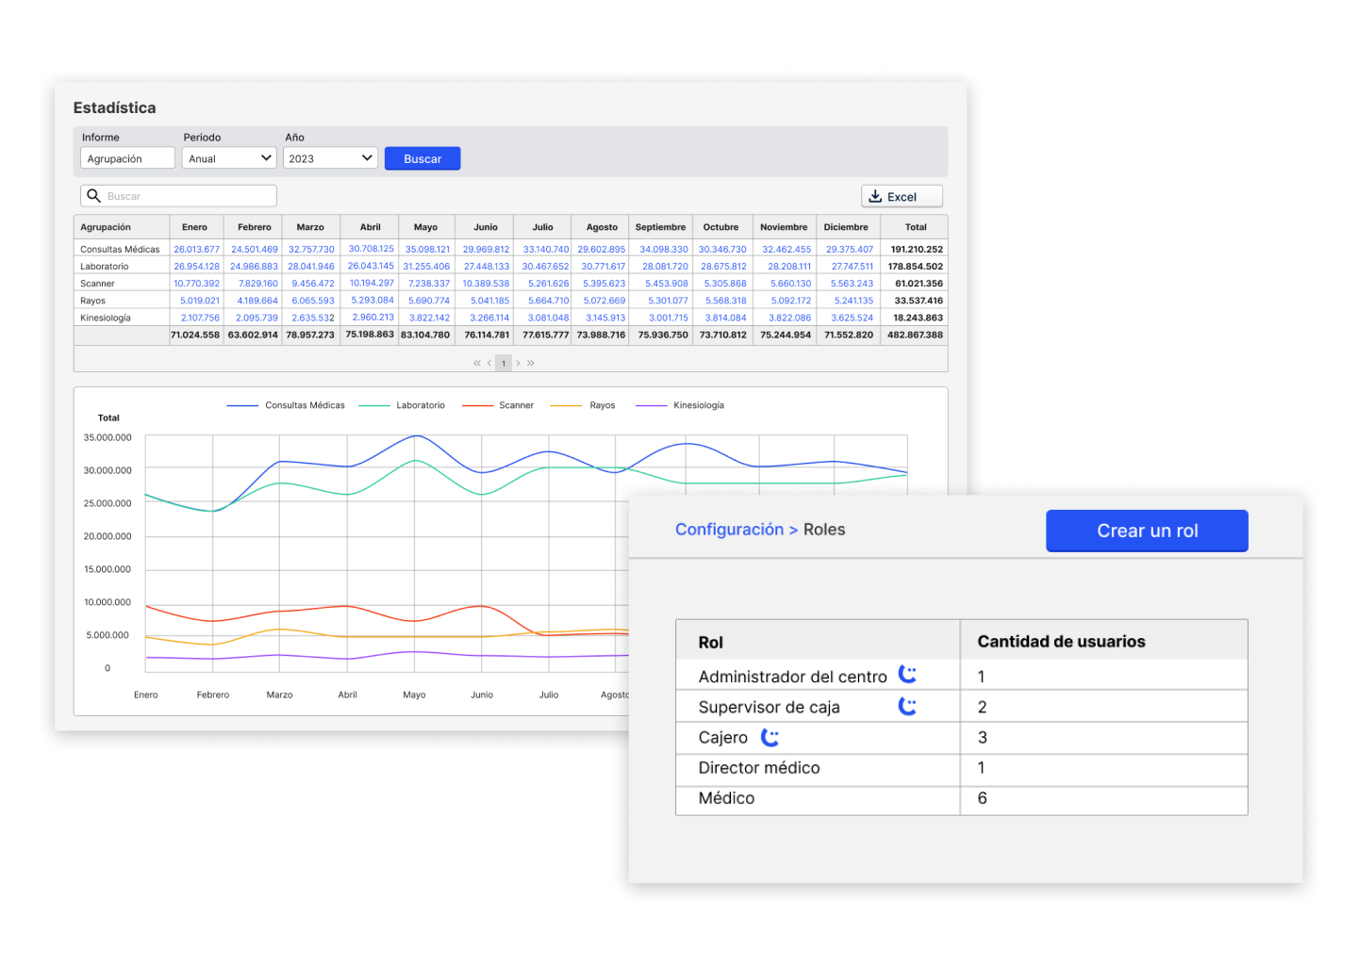Click the download icon on the Excel button
Image resolution: width=1358 pixels, height=965 pixels.
(x=875, y=196)
